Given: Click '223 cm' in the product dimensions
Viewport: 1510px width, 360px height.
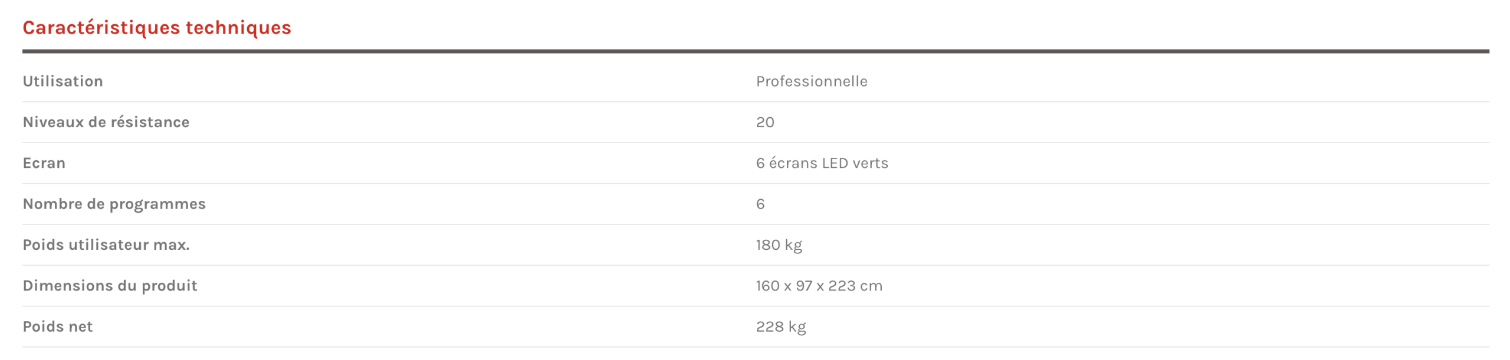Looking at the screenshot, I should click(x=855, y=286).
